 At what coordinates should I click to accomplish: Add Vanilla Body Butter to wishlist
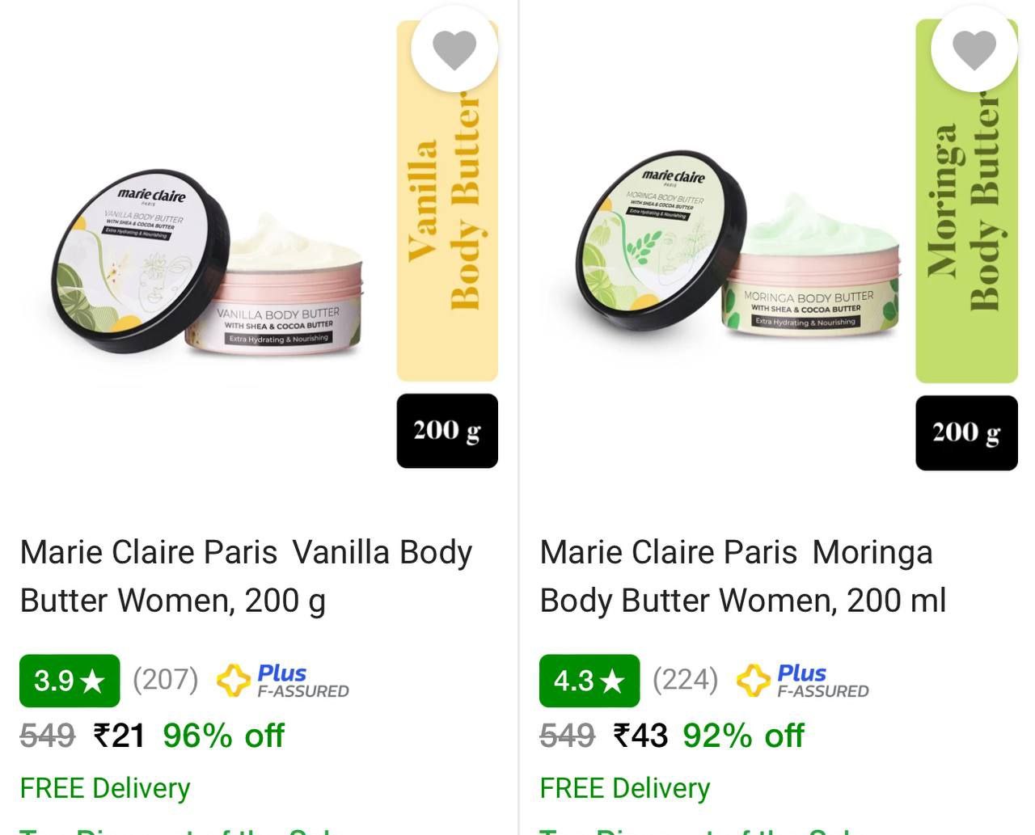click(454, 49)
